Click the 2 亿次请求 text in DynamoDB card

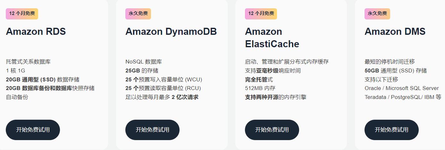coord(185,97)
